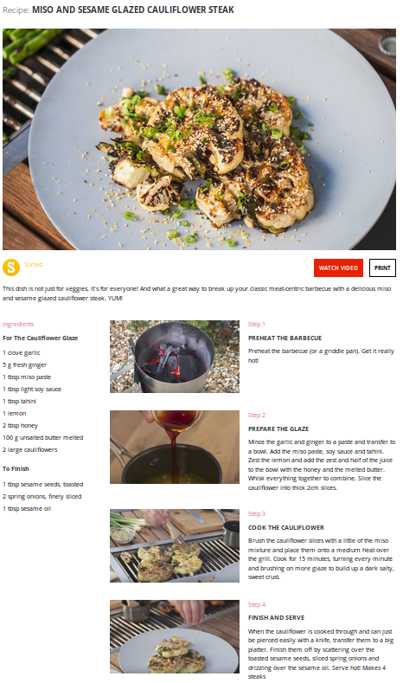The image size is (403, 683).
Task: Select the Ingredients heading
Action: (x=18, y=324)
